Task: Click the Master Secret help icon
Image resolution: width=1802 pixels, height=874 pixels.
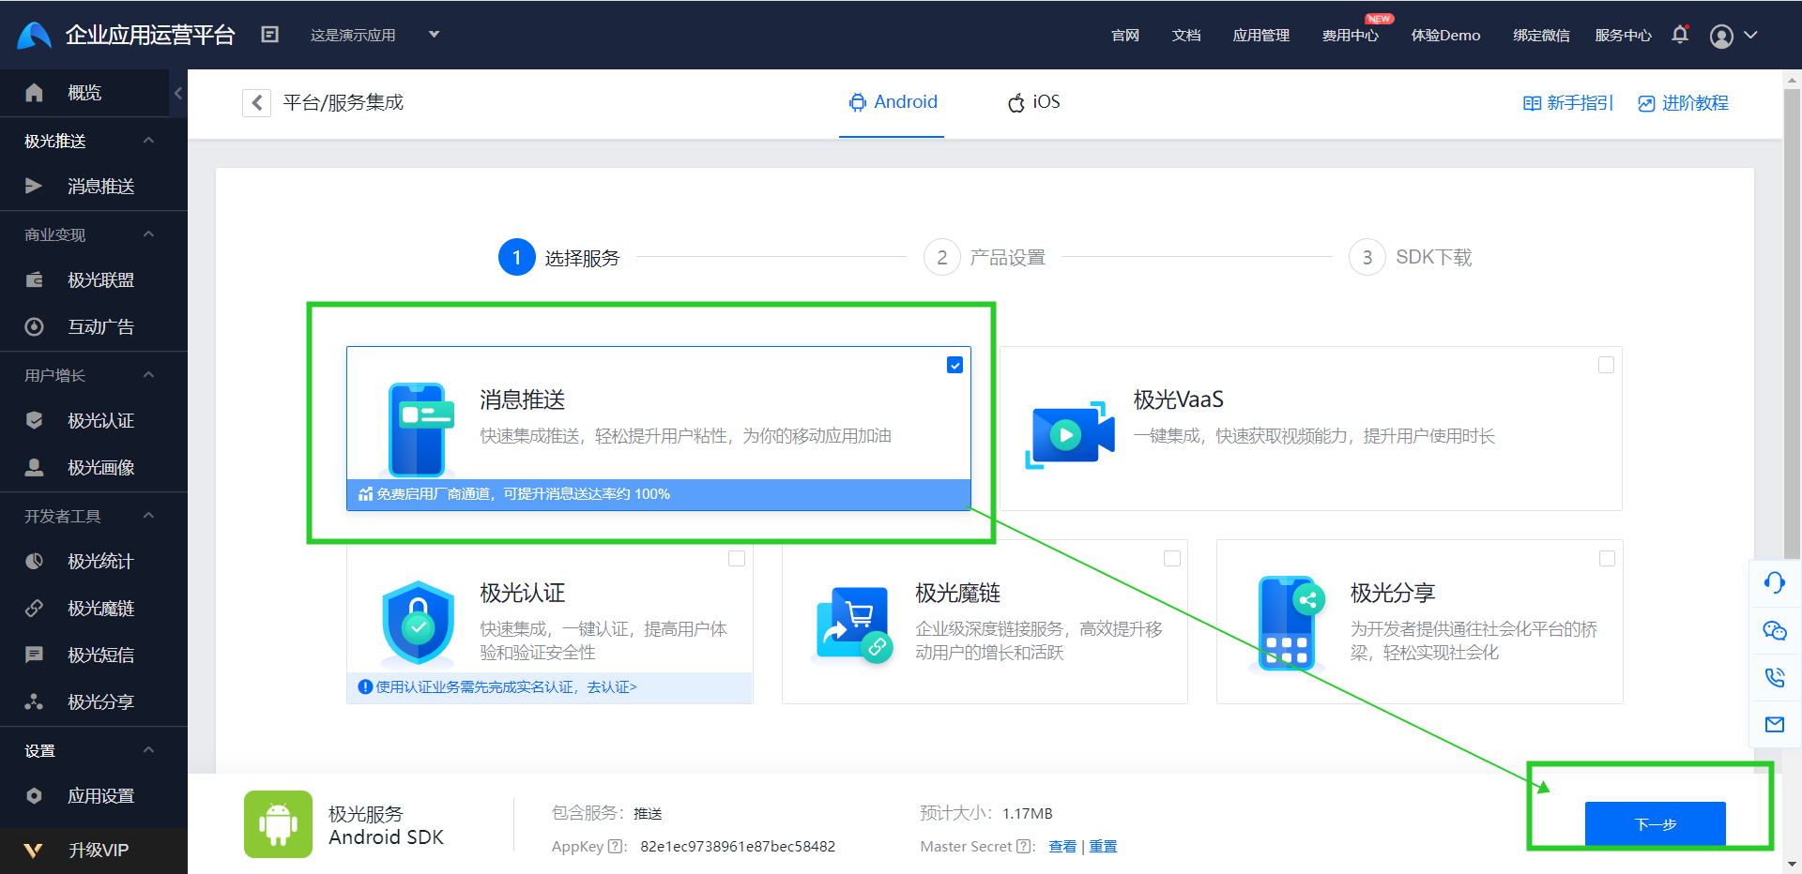Action: click(x=1025, y=846)
